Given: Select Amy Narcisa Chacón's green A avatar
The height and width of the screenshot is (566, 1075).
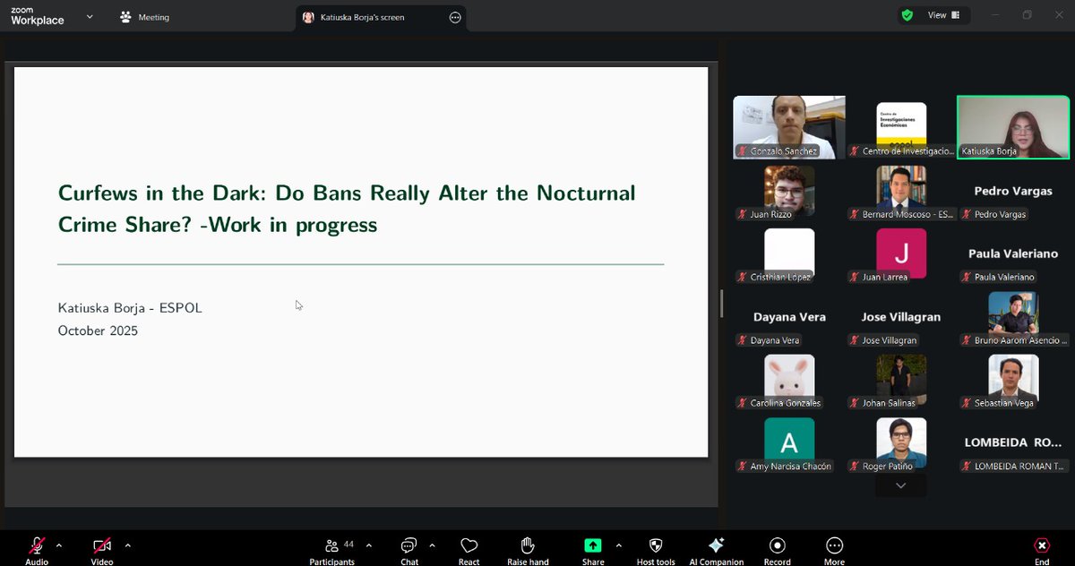Looking at the screenshot, I should pos(789,442).
